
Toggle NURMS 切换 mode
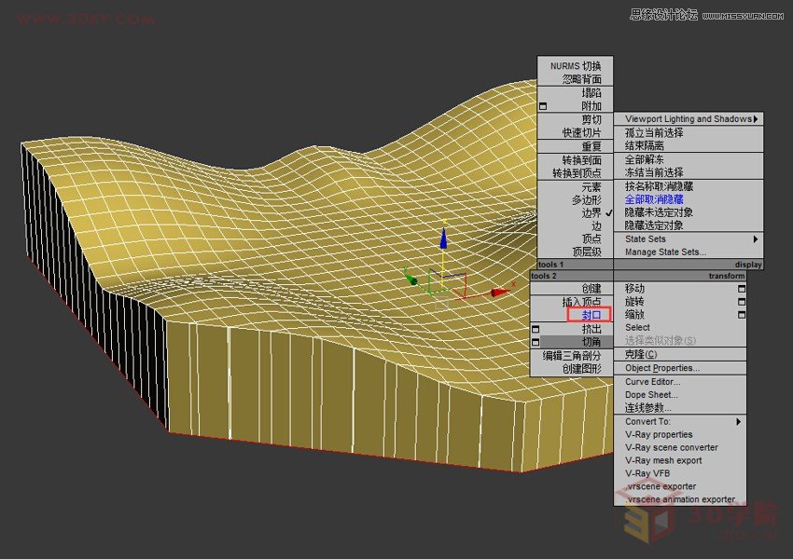[576, 66]
